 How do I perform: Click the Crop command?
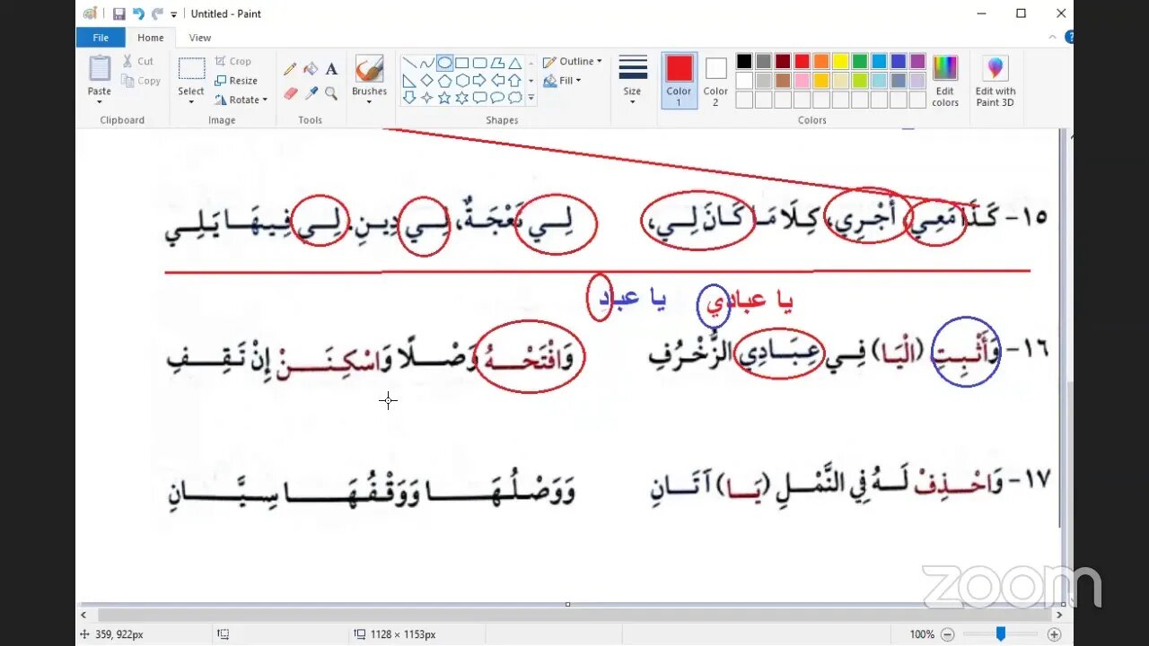click(x=232, y=61)
